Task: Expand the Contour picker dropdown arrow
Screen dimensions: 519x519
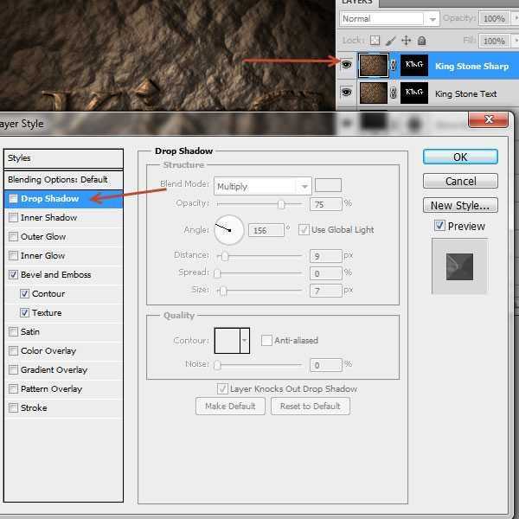Action: [244, 341]
